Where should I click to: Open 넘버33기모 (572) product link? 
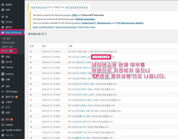click(83, 122)
